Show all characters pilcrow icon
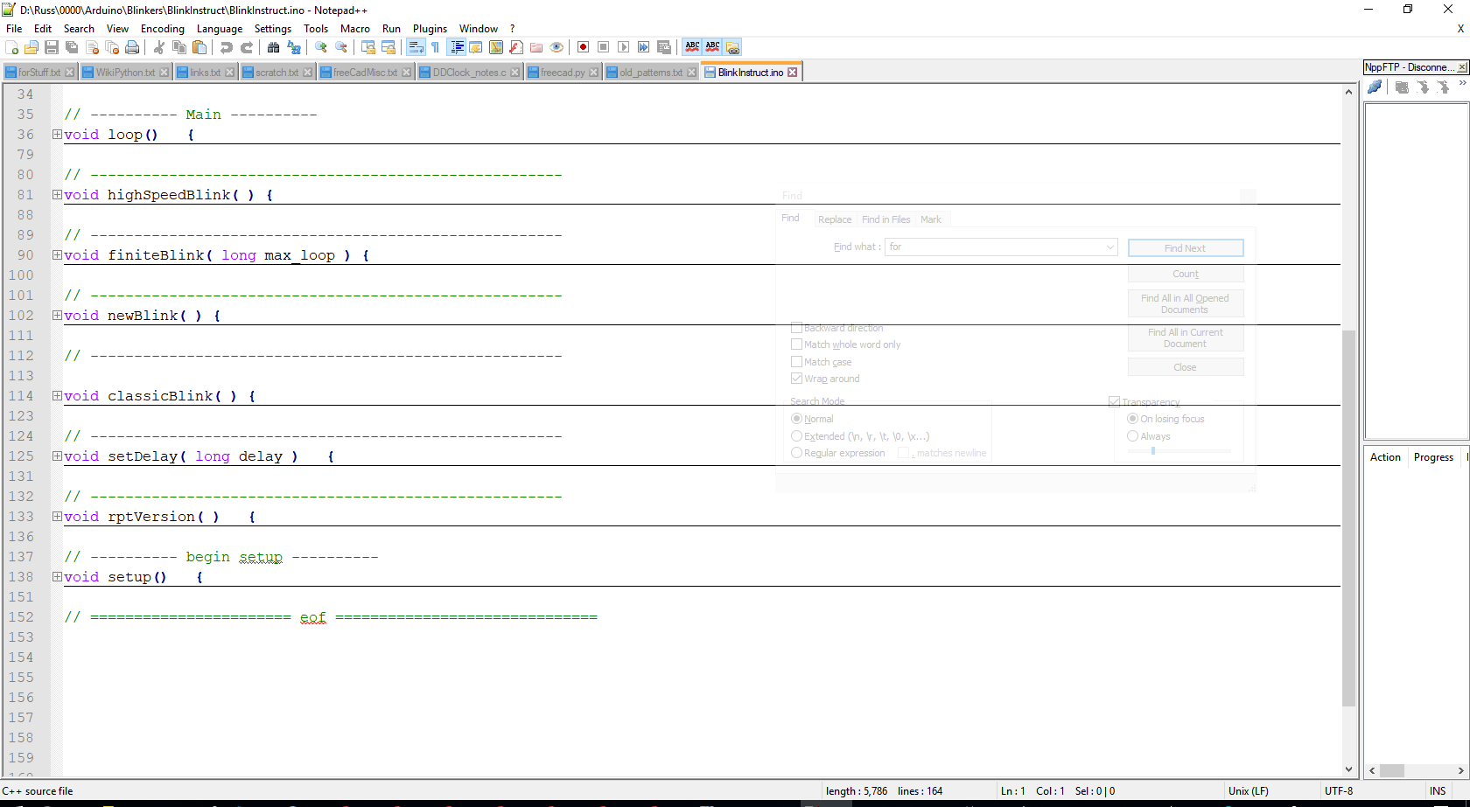 436,47
